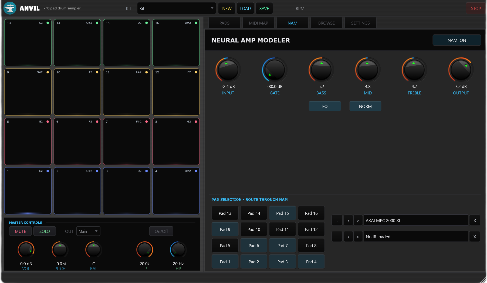The image size is (487, 283).
Task: Trigger drum pad 1 (C2)
Action: click(x=28, y=191)
